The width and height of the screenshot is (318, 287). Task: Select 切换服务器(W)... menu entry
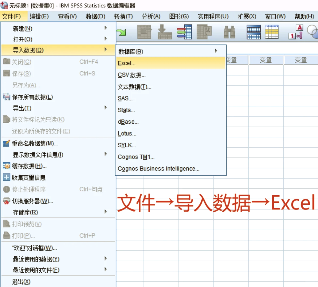[x=58, y=201]
